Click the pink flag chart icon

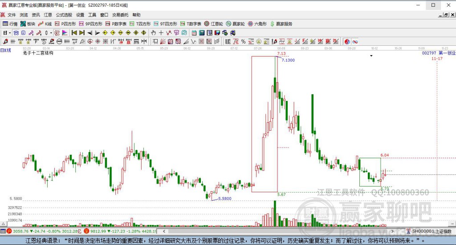point(65,33)
